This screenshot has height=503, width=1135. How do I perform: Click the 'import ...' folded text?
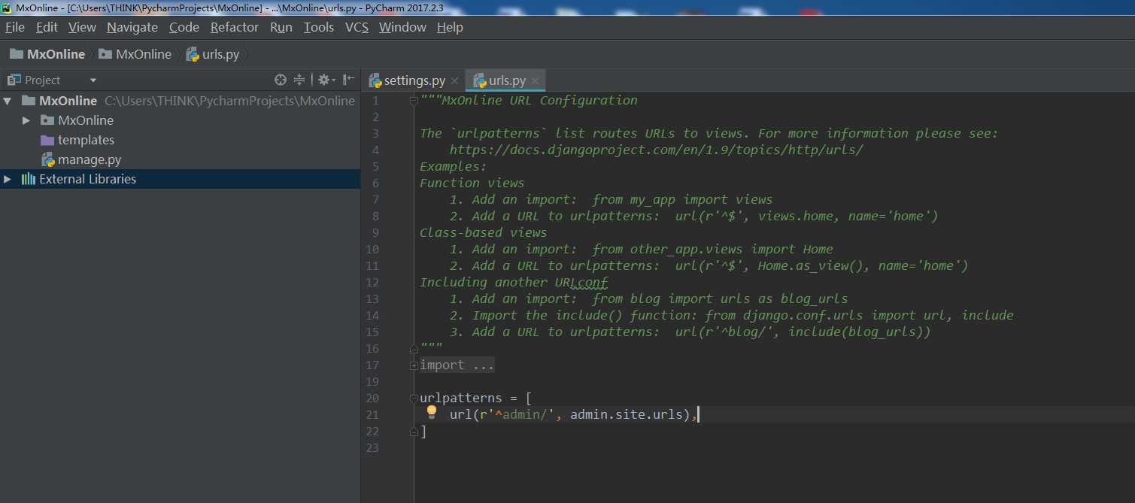tap(457, 365)
